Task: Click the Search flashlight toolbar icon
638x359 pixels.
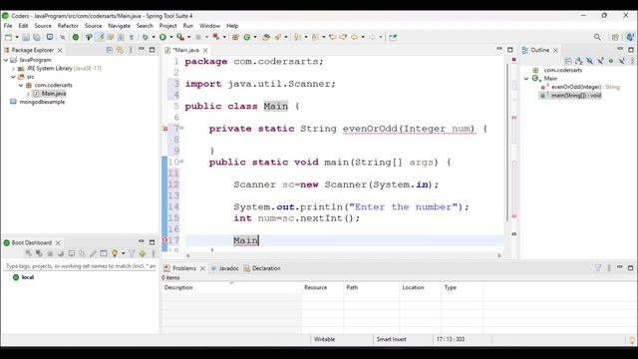Action: pos(278,37)
